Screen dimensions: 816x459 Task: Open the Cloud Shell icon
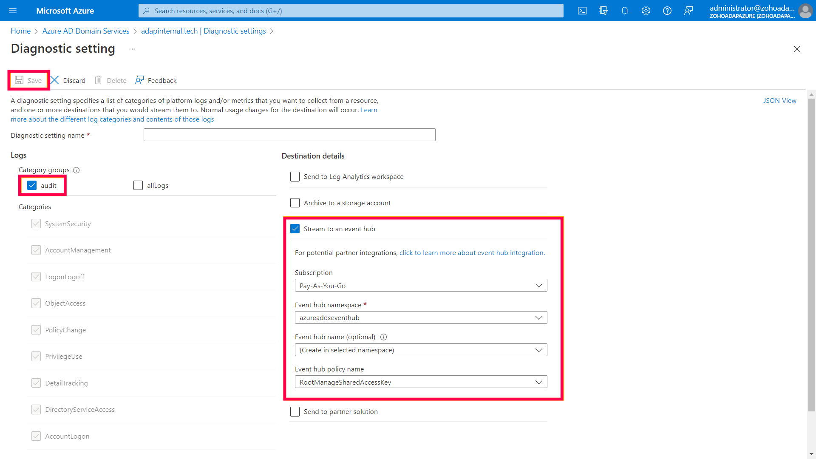click(582, 11)
